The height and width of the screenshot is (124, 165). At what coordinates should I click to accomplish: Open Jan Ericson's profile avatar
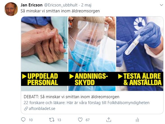(11, 9)
